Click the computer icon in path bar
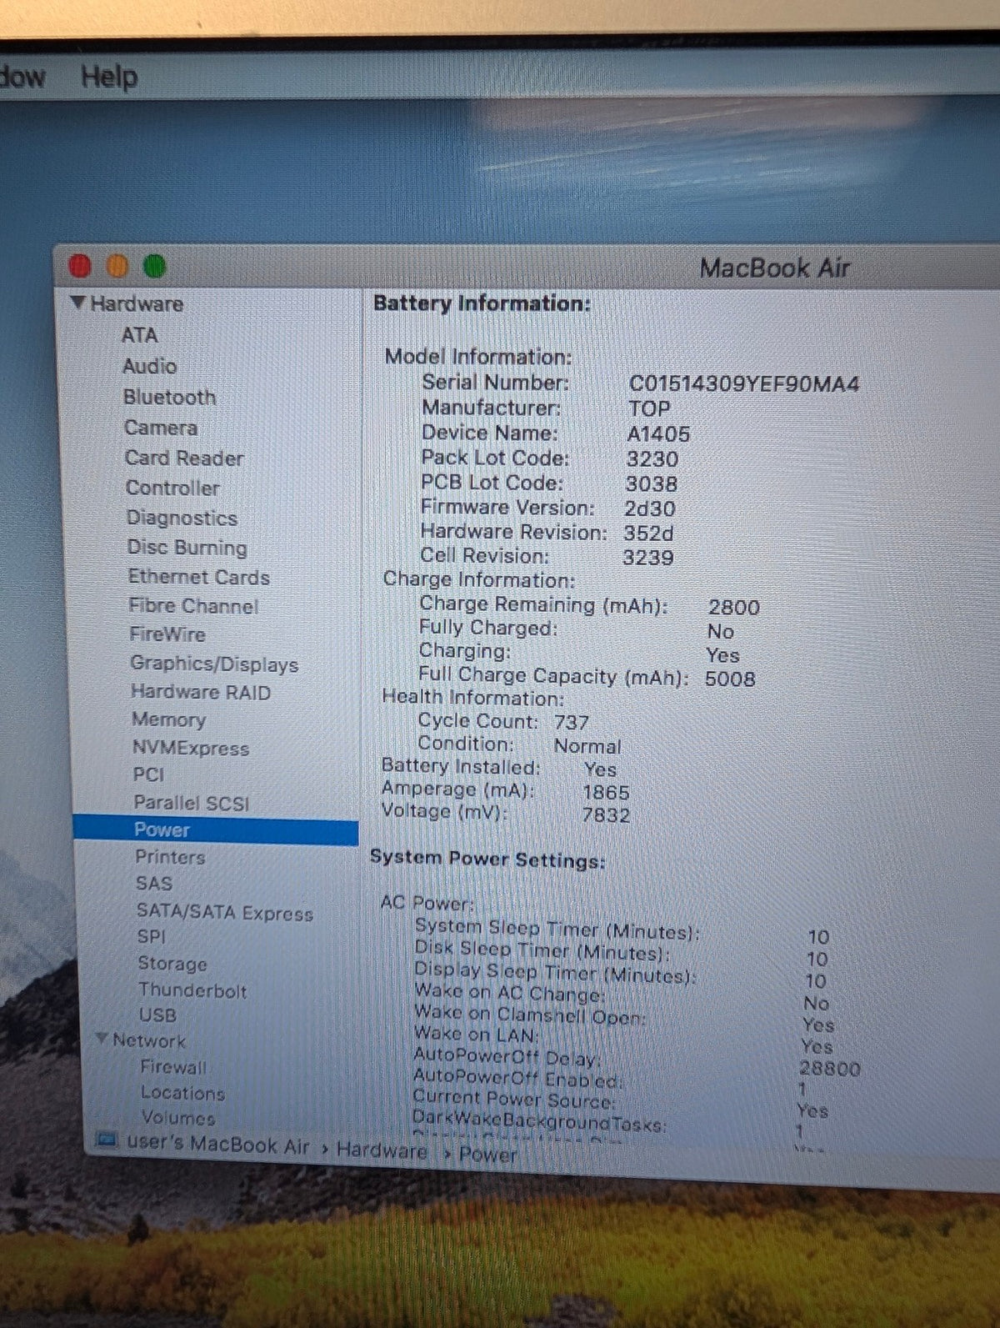 (107, 1140)
